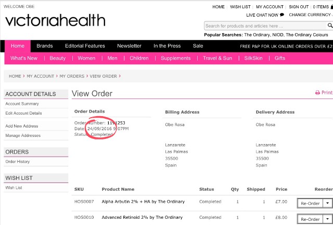Click the search magnifier icon
The image size is (333, 225).
coord(330,25)
